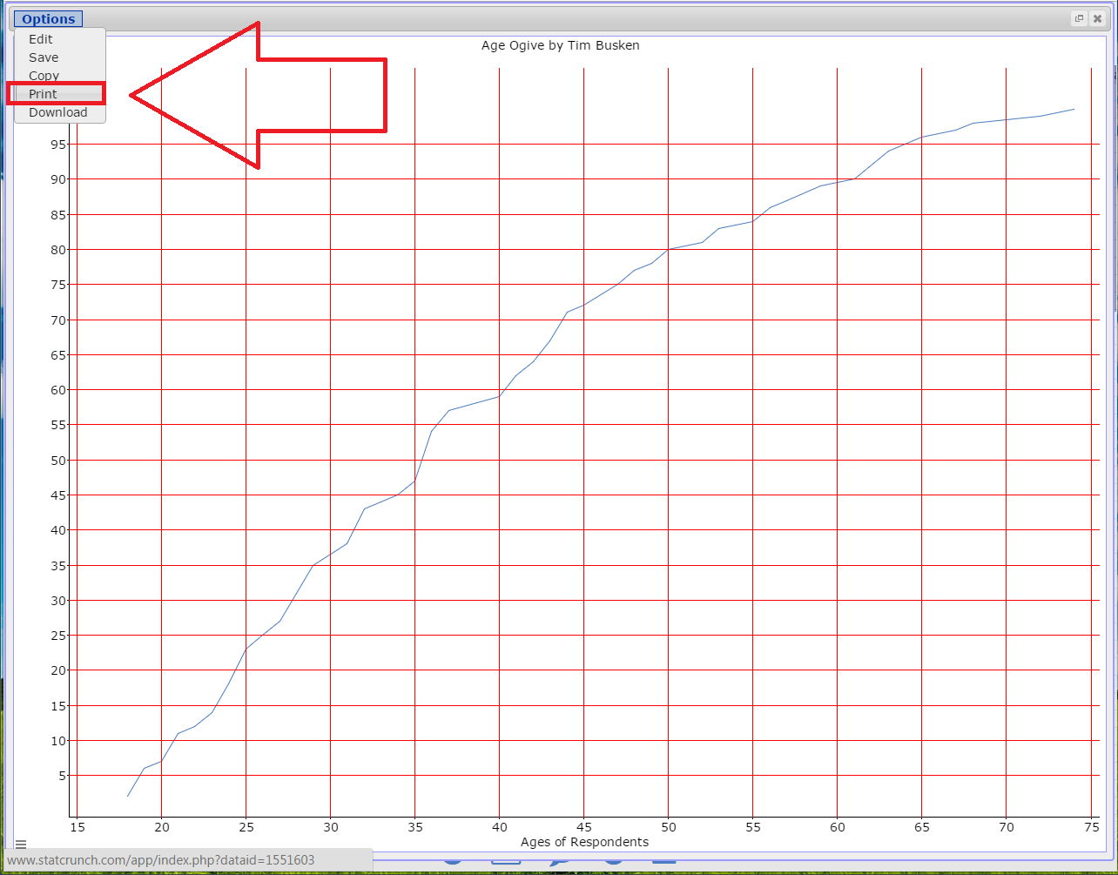Viewport: 1118px width, 875px height.
Task: Click the y-axis tick value 50
Action: (x=60, y=460)
